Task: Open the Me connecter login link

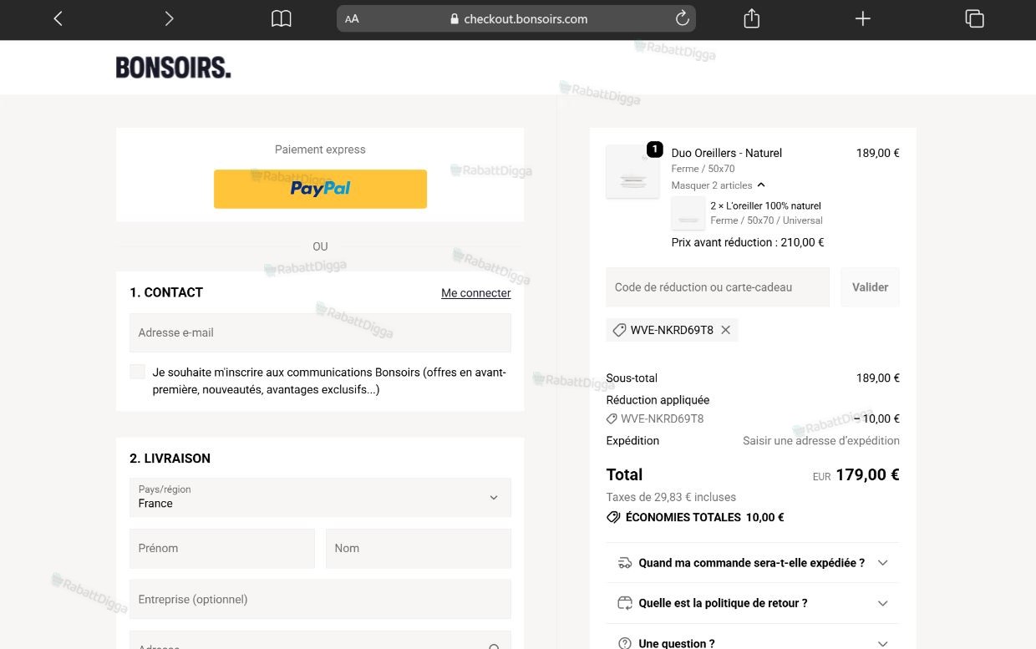Action: pos(476,293)
